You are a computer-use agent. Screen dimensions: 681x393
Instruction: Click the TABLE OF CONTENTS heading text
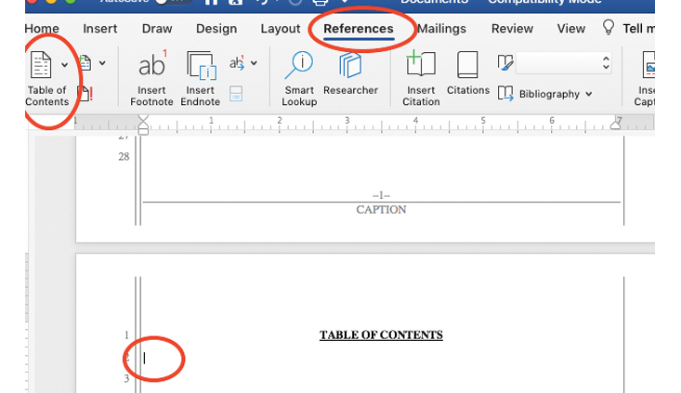381,335
